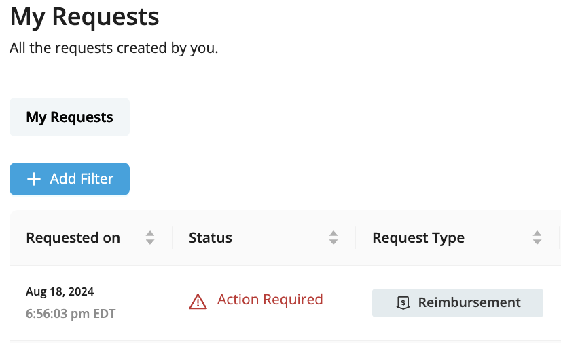The image size is (561, 343).
Task: Open the Action Required status text
Action: tap(270, 300)
